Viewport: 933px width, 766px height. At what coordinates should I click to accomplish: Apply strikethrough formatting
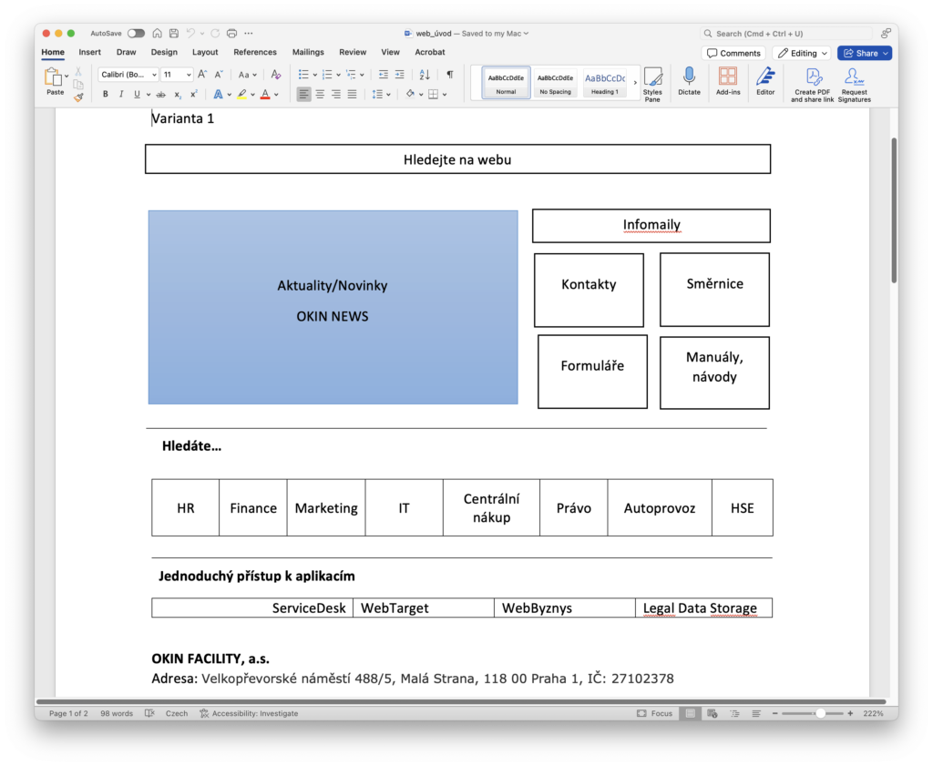[160, 95]
